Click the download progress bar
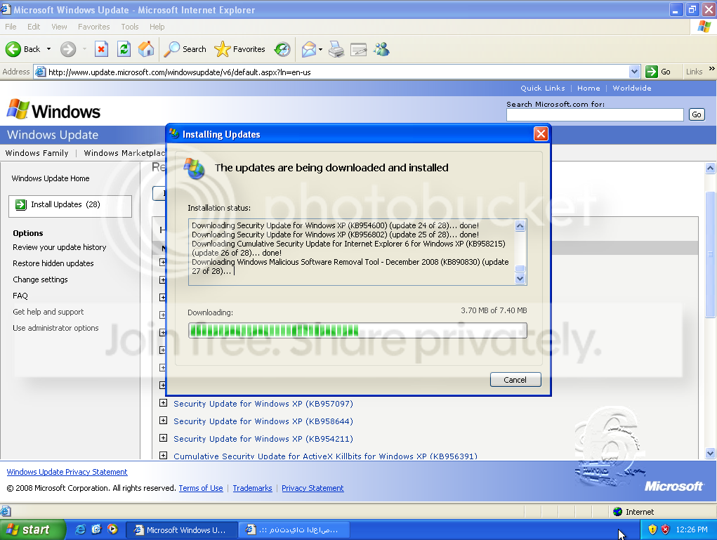Screen dimensions: 717x540 coord(357,330)
